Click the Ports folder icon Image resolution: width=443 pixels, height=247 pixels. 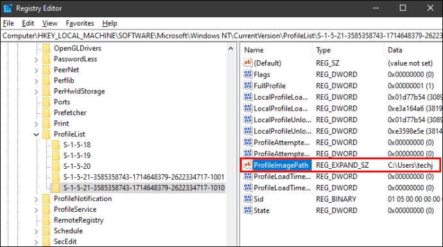(x=46, y=102)
